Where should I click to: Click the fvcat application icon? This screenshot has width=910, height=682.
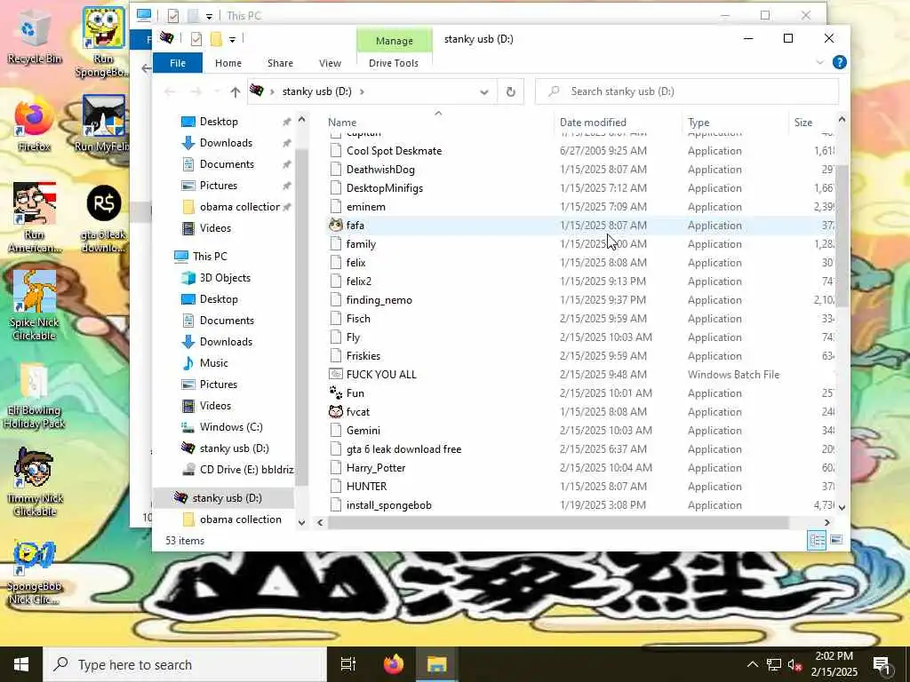pyautogui.click(x=335, y=411)
